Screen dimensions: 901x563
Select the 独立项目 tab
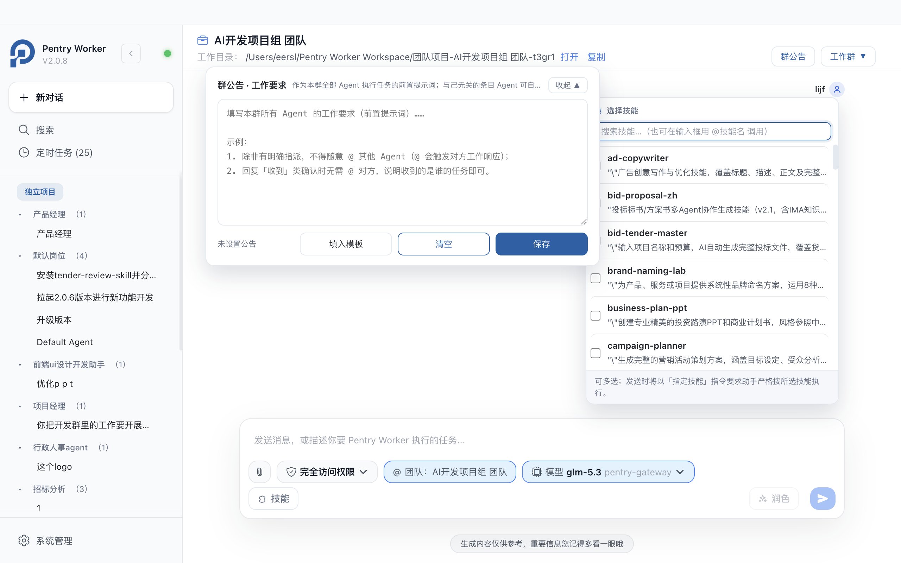tap(40, 192)
